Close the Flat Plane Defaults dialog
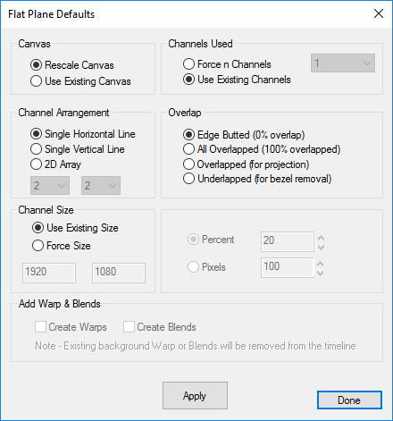The image size is (393, 421). point(379,13)
